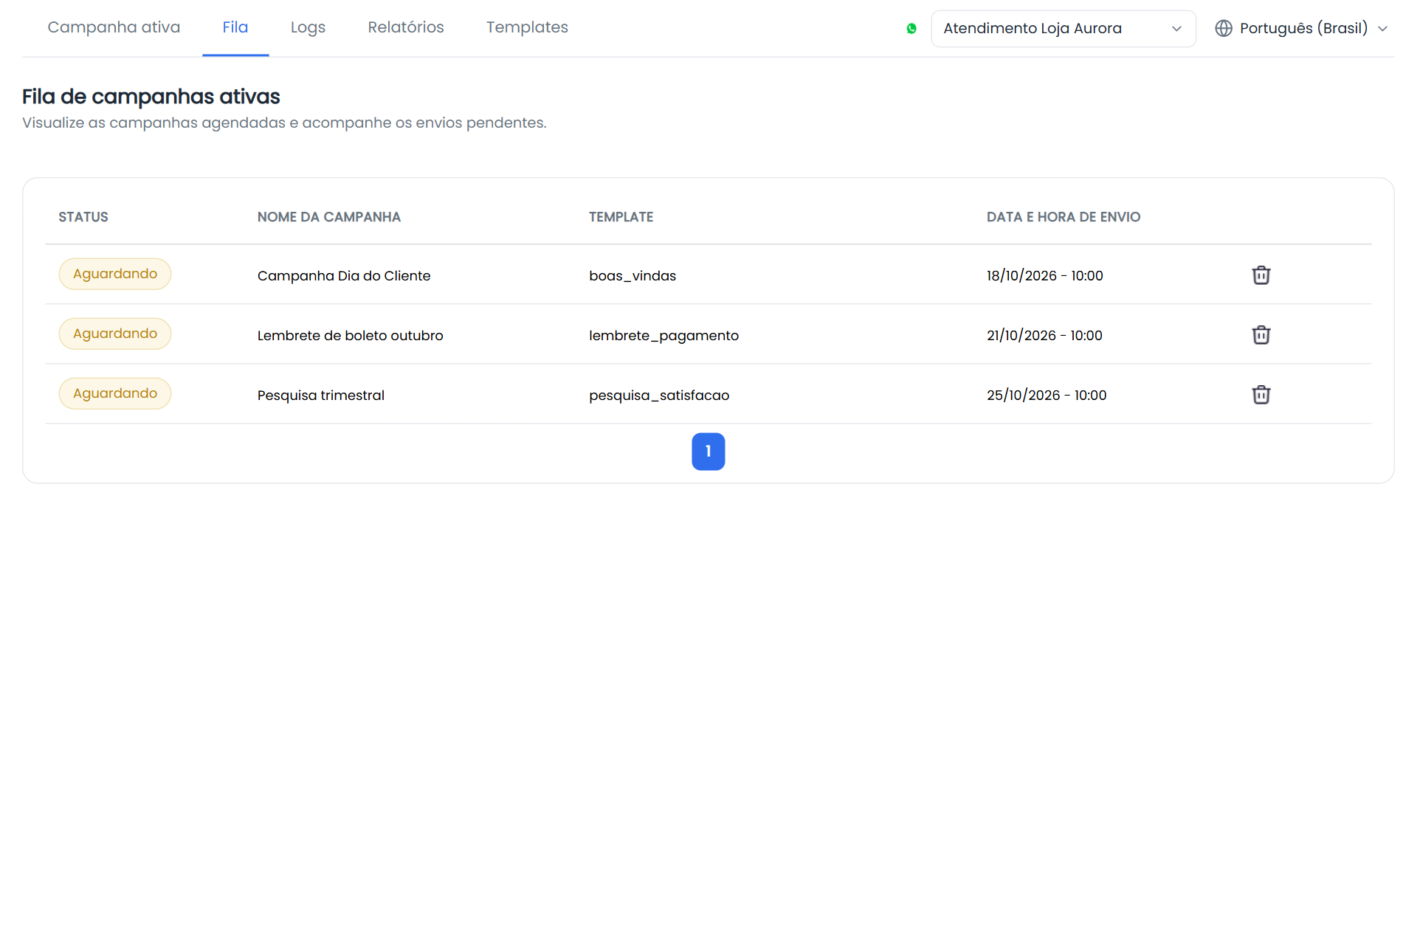Switch to the Campanha ativa tab
The image size is (1417, 952).
pyautogui.click(x=114, y=27)
